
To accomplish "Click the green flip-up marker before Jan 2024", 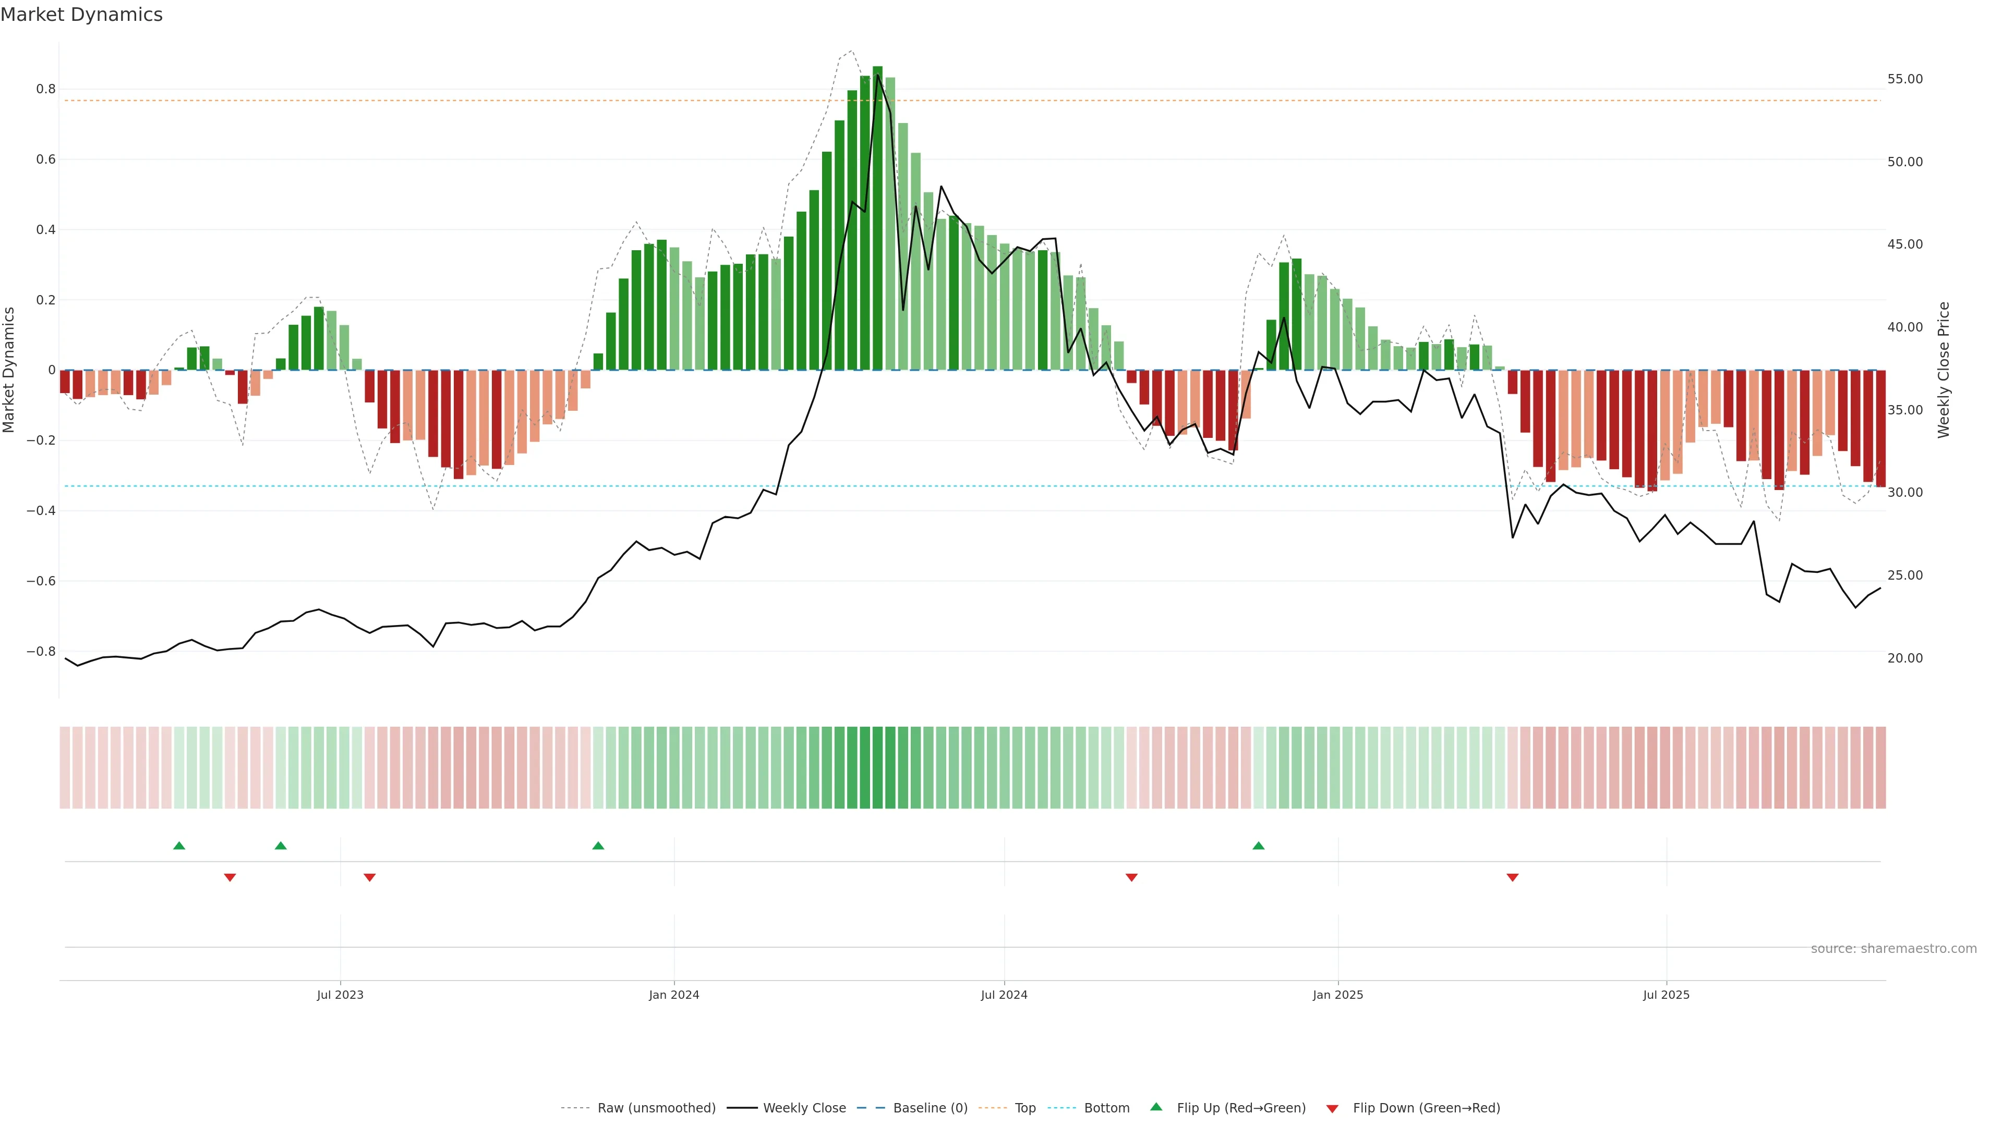I will coord(598,846).
